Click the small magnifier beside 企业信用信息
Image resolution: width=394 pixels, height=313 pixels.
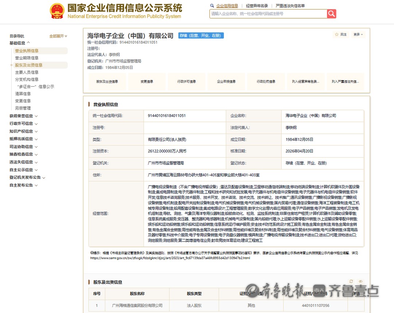[x=212, y=5]
